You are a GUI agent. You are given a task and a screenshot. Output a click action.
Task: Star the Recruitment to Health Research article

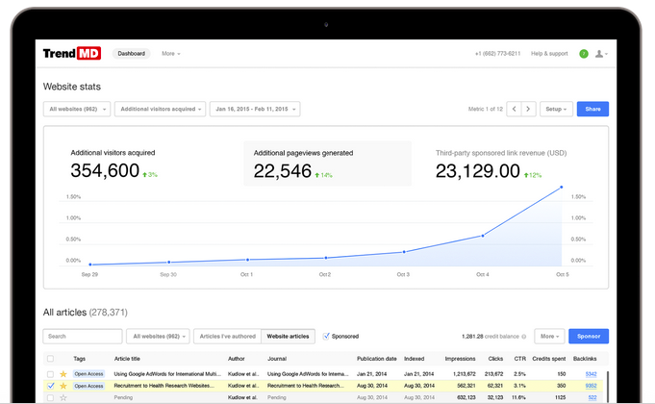pyautogui.click(x=63, y=385)
